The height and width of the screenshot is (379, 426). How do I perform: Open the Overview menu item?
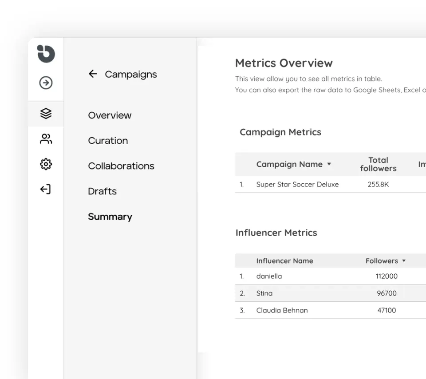pos(110,115)
